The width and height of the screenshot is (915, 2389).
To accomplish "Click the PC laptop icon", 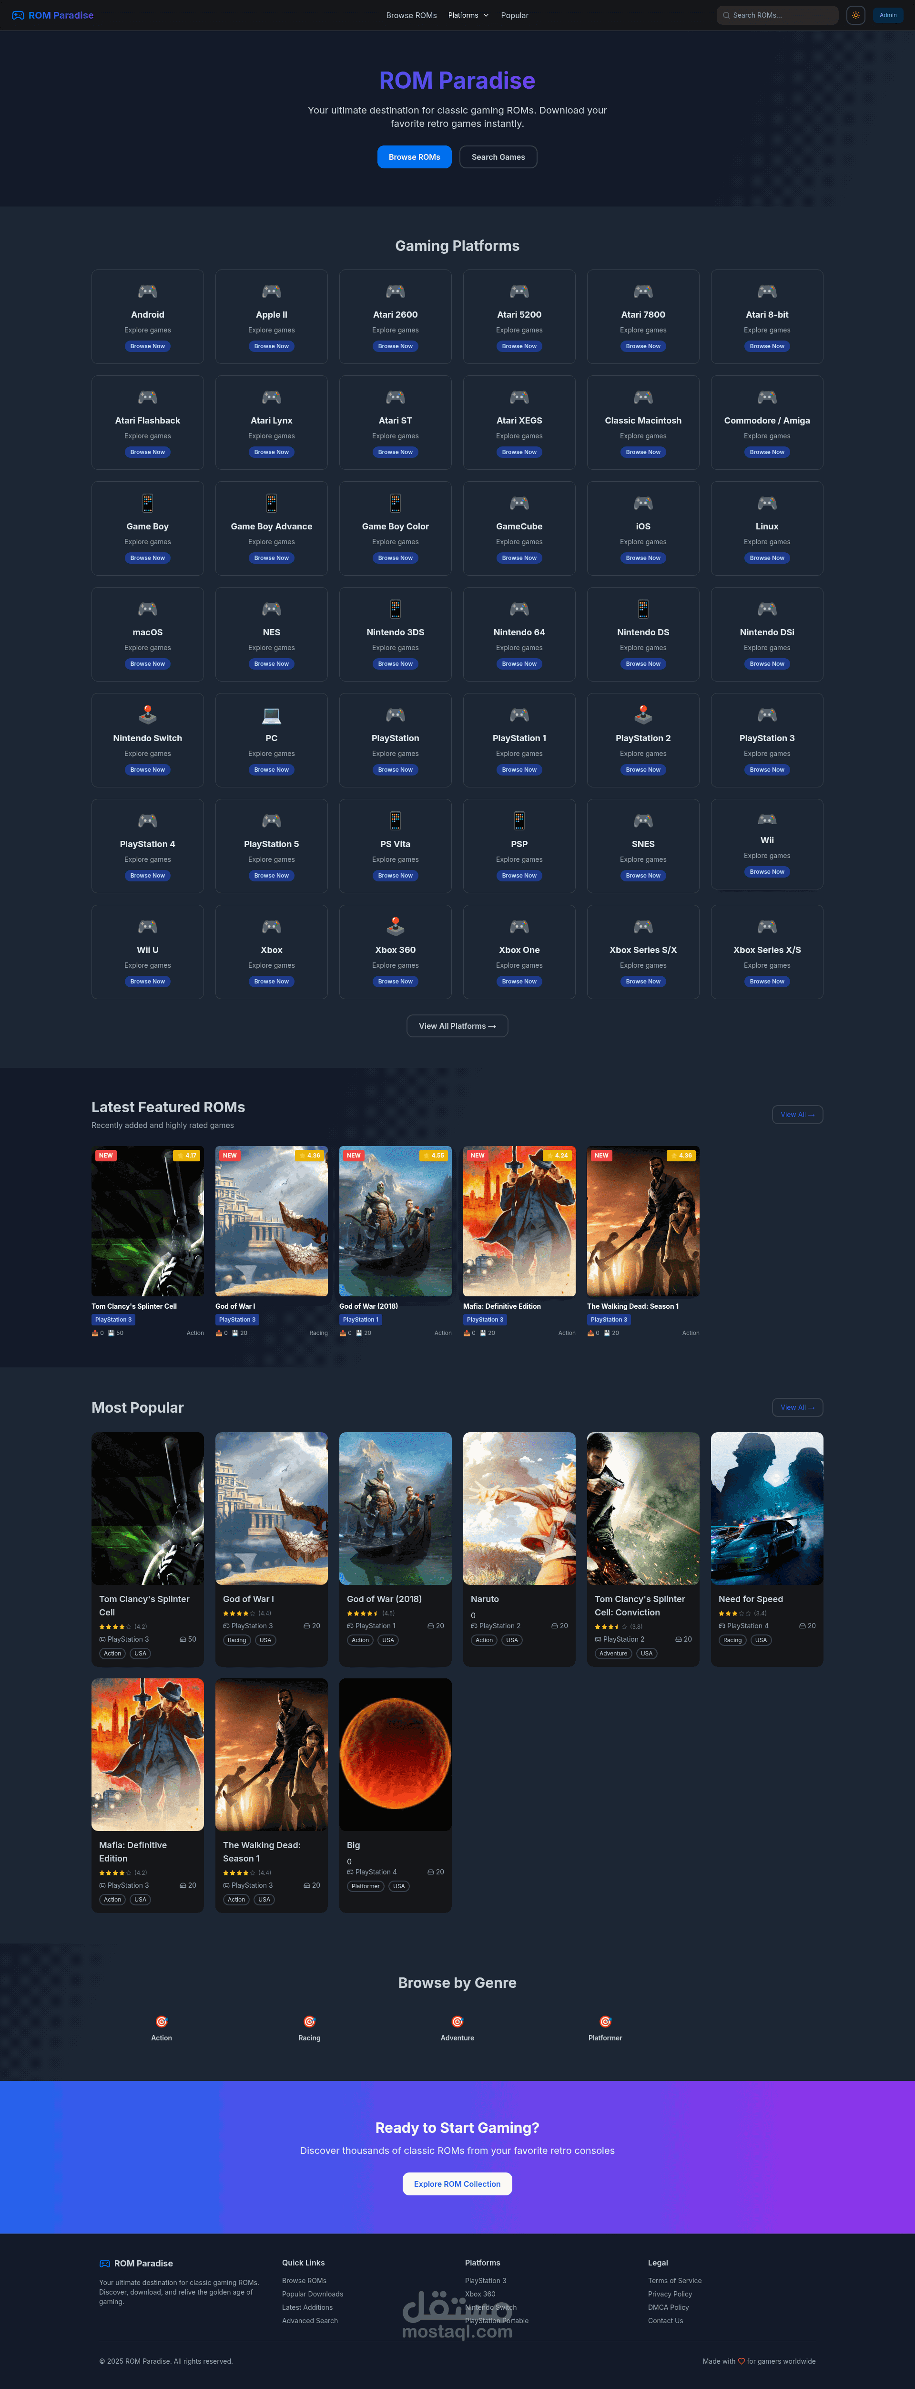I will (272, 715).
